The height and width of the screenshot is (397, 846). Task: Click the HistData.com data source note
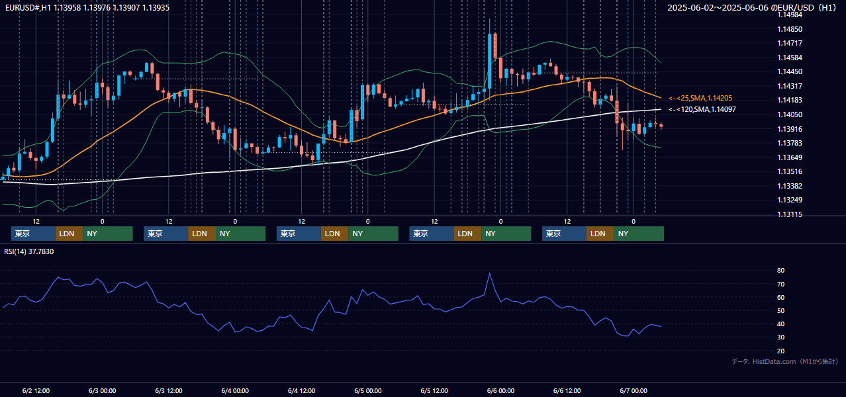785,361
